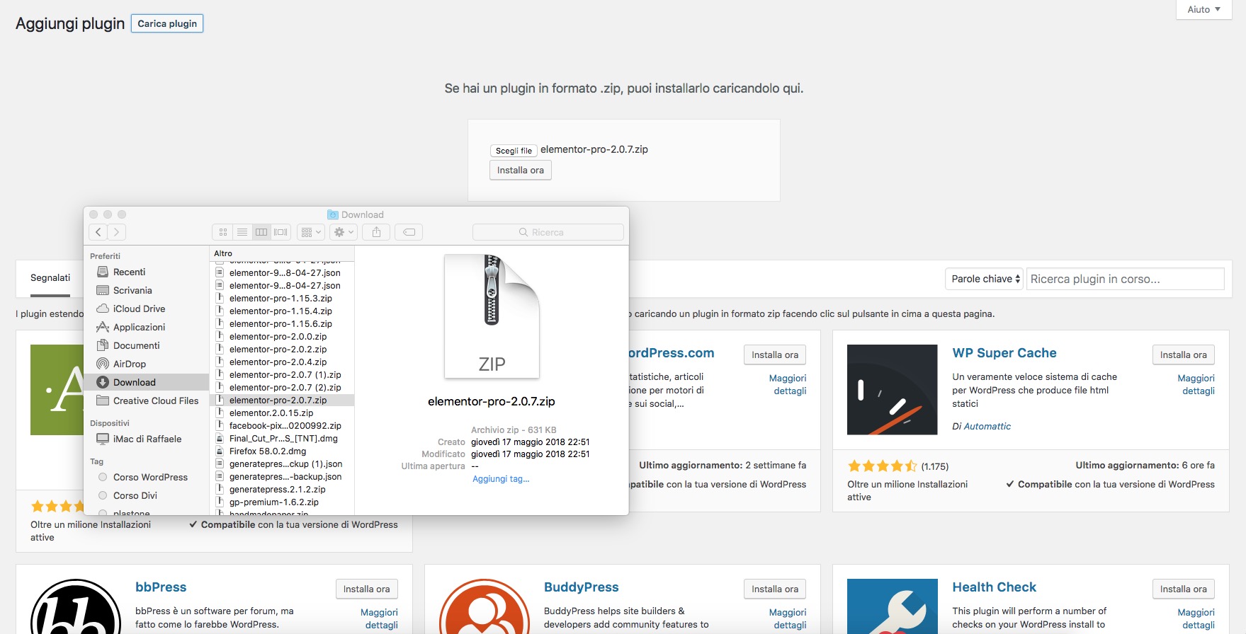Install the ordPress.com plugin card
The image size is (1246, 634).
[775, 355]
